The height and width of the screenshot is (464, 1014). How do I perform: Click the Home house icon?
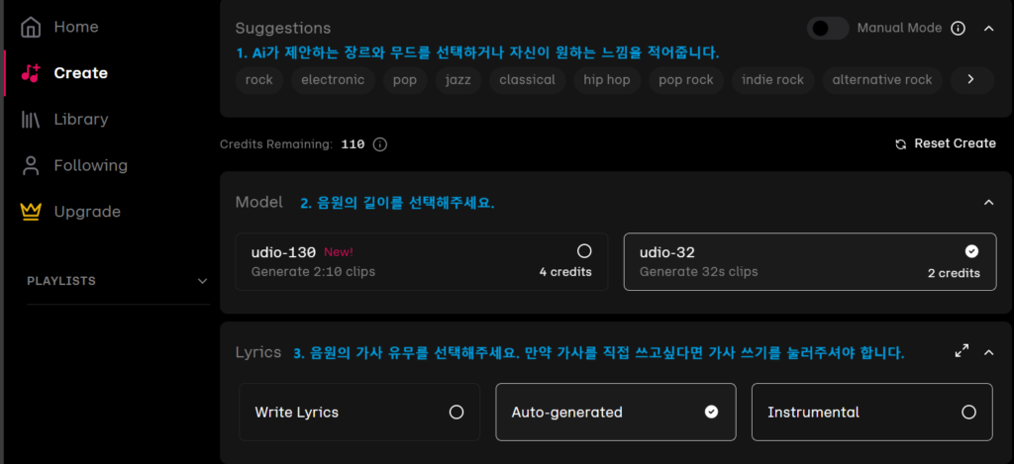pyautogui.click(x=31, y=27)
